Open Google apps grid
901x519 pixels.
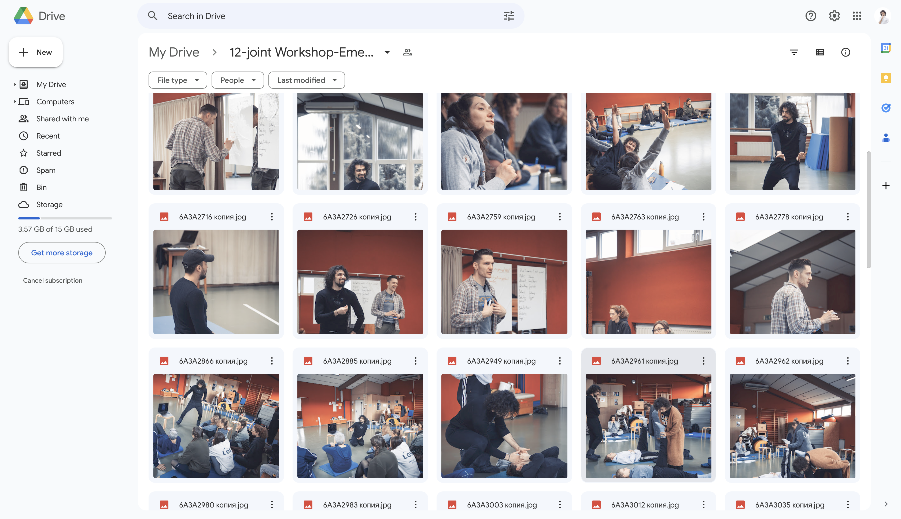[857, 16]
